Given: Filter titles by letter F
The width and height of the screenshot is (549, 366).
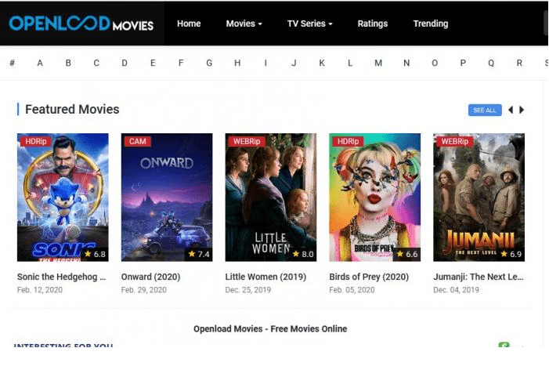Looking at the screenshot, I should [x=181, y=63].
